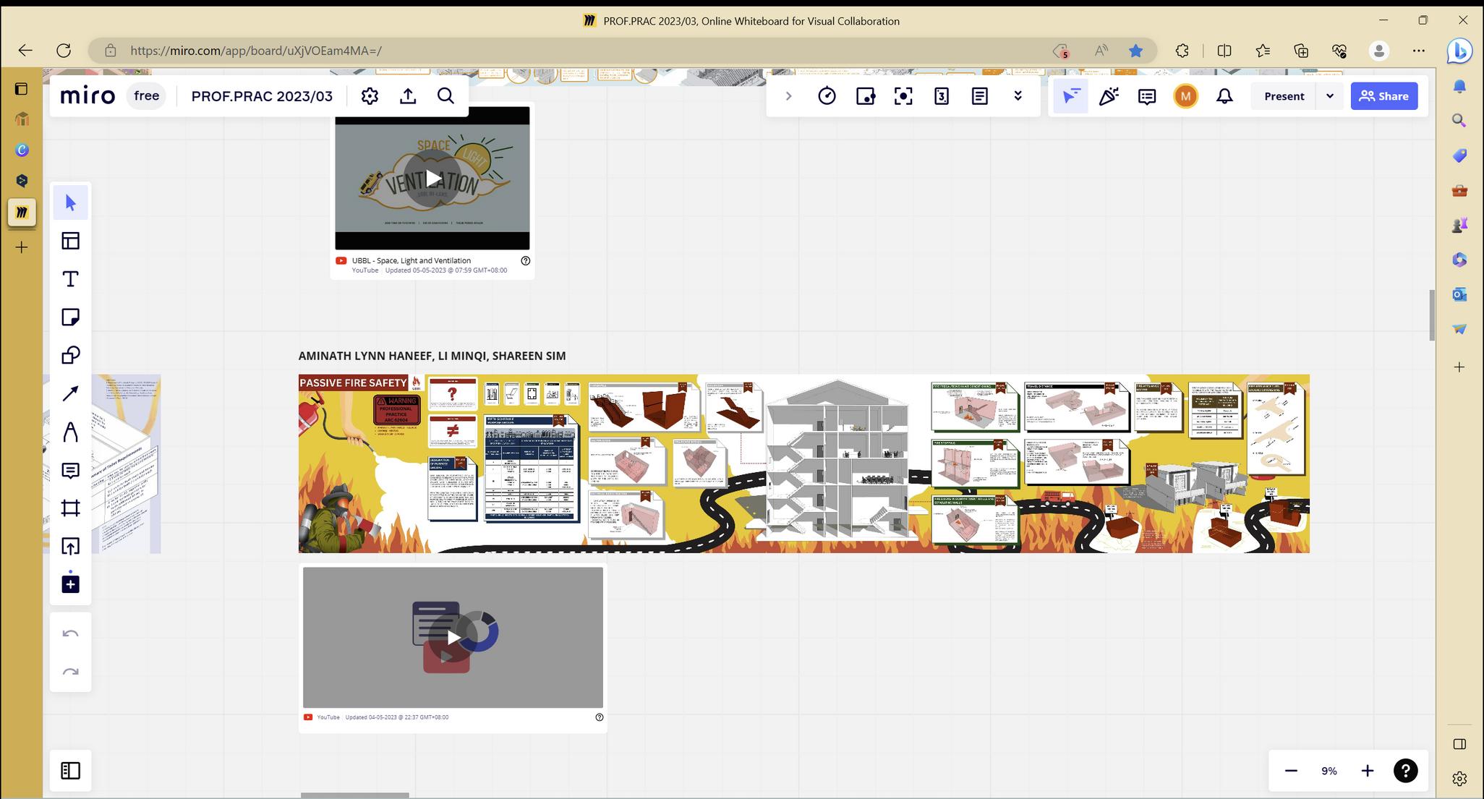Select the Pen drawing tool

pyautogui.click(x=70, y=432)
